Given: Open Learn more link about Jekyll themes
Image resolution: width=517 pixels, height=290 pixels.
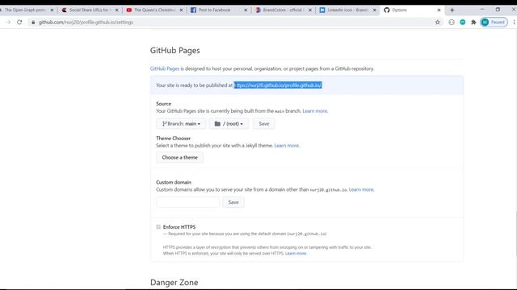Looking at the screenshot, I should tap(287, 146).
